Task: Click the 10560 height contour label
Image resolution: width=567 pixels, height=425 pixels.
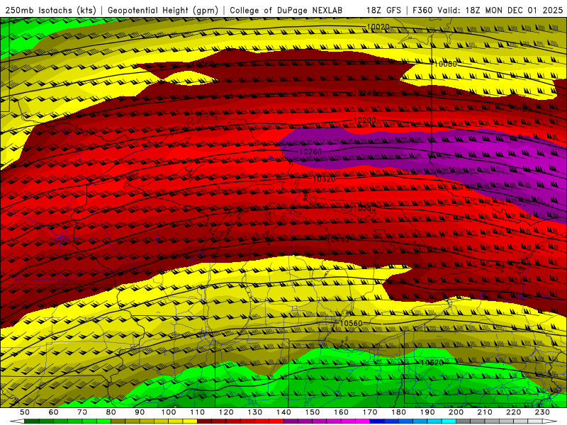Action: pyautogui.click(x=351, y=324)
